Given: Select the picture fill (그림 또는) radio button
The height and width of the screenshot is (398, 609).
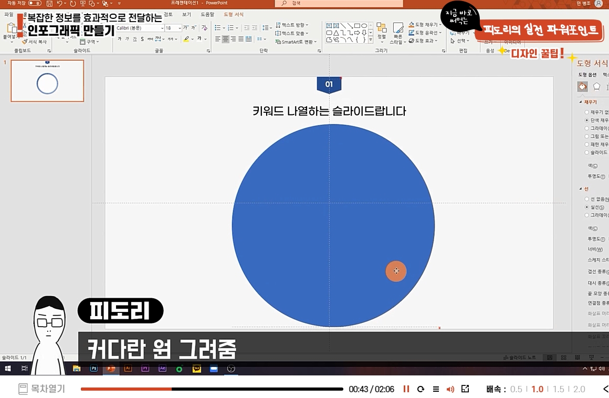Looking at the screenshot, I should pos(586,137).
